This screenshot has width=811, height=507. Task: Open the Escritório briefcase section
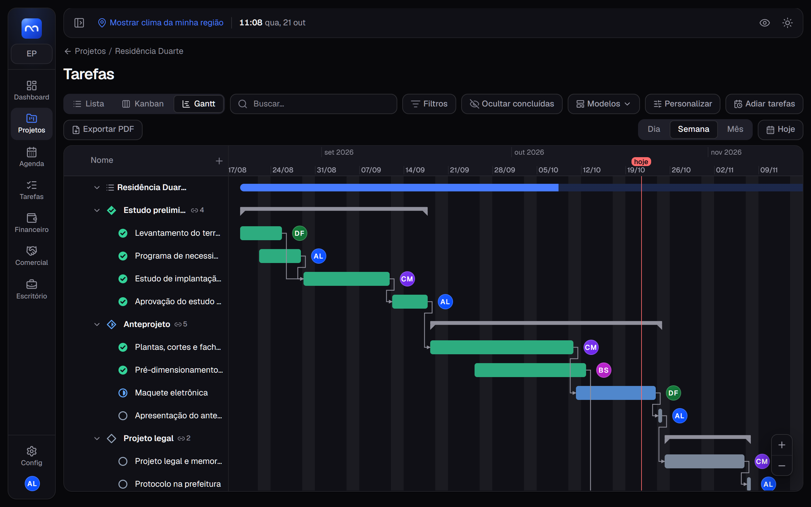pyautogui.click(x=31, y=289)
